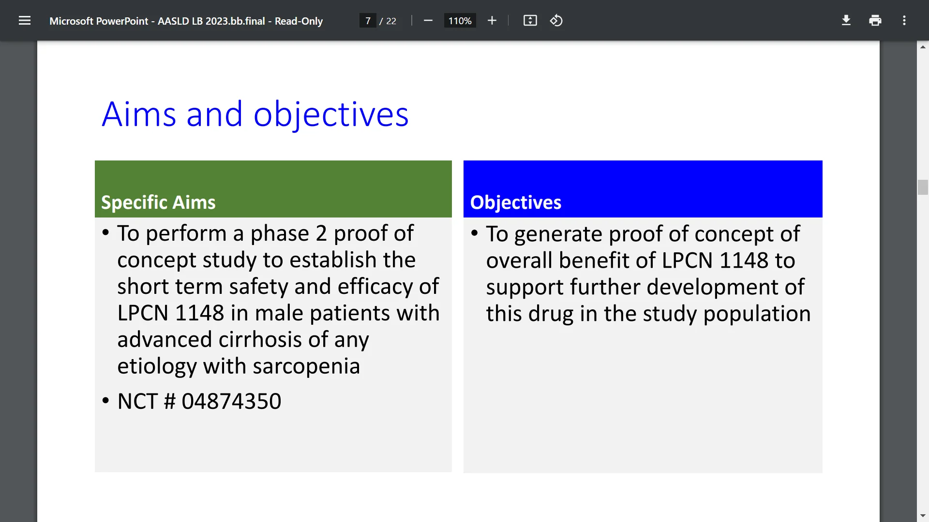Zoom in on the slide

[492, 20]
